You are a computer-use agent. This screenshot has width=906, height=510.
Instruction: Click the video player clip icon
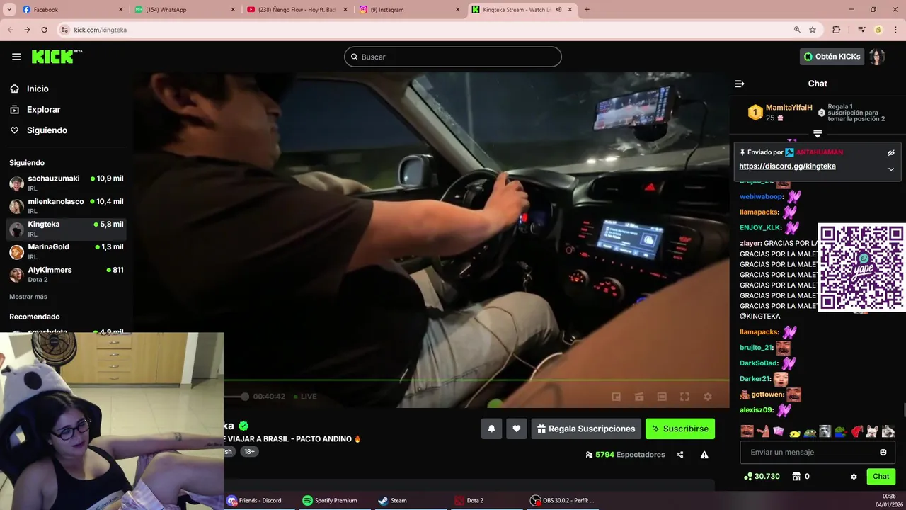tap(638, 397)
